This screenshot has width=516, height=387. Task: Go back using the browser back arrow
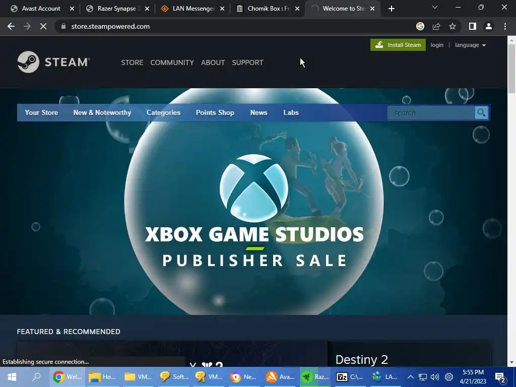11,26
